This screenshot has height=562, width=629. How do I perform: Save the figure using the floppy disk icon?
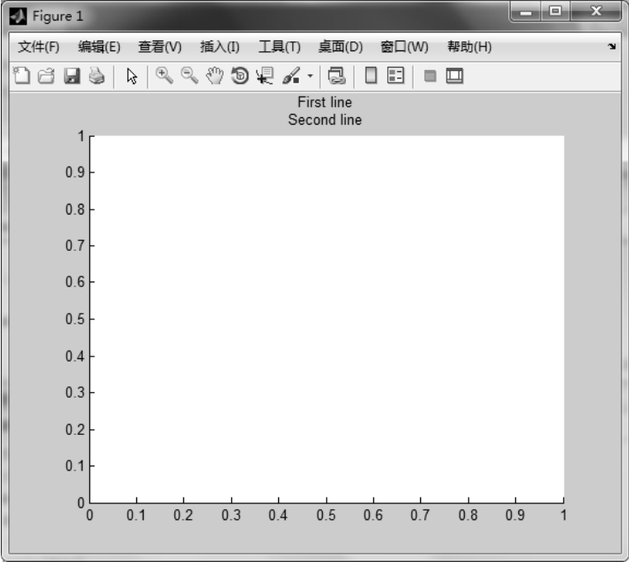72,76
